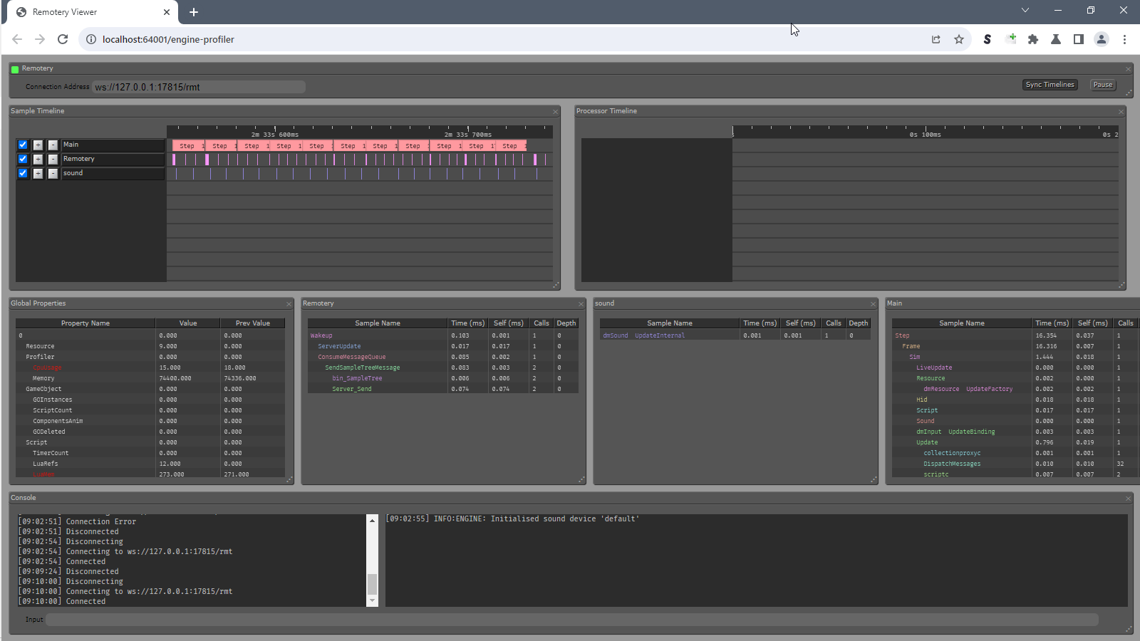Uncheck the Main thread checkbox

coord(23,145)
